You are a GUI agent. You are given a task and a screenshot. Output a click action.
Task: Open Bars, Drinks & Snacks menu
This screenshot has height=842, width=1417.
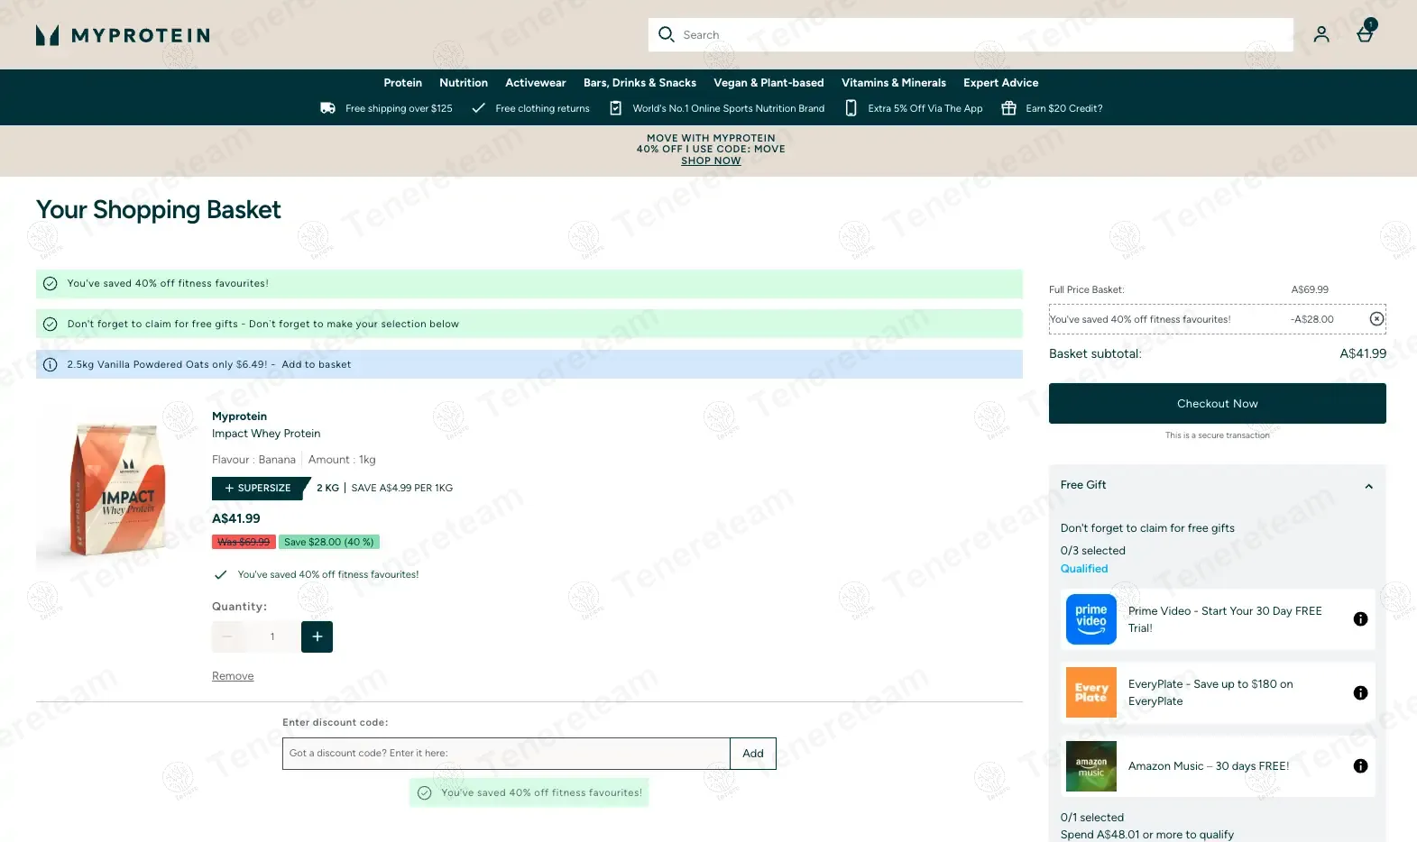point(639,83)
